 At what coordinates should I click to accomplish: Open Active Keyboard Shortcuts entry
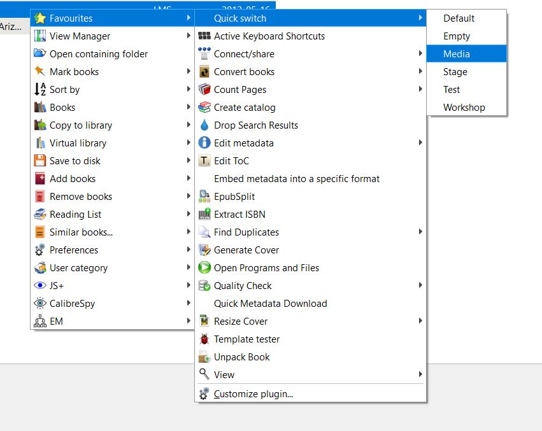coord(269,36)
